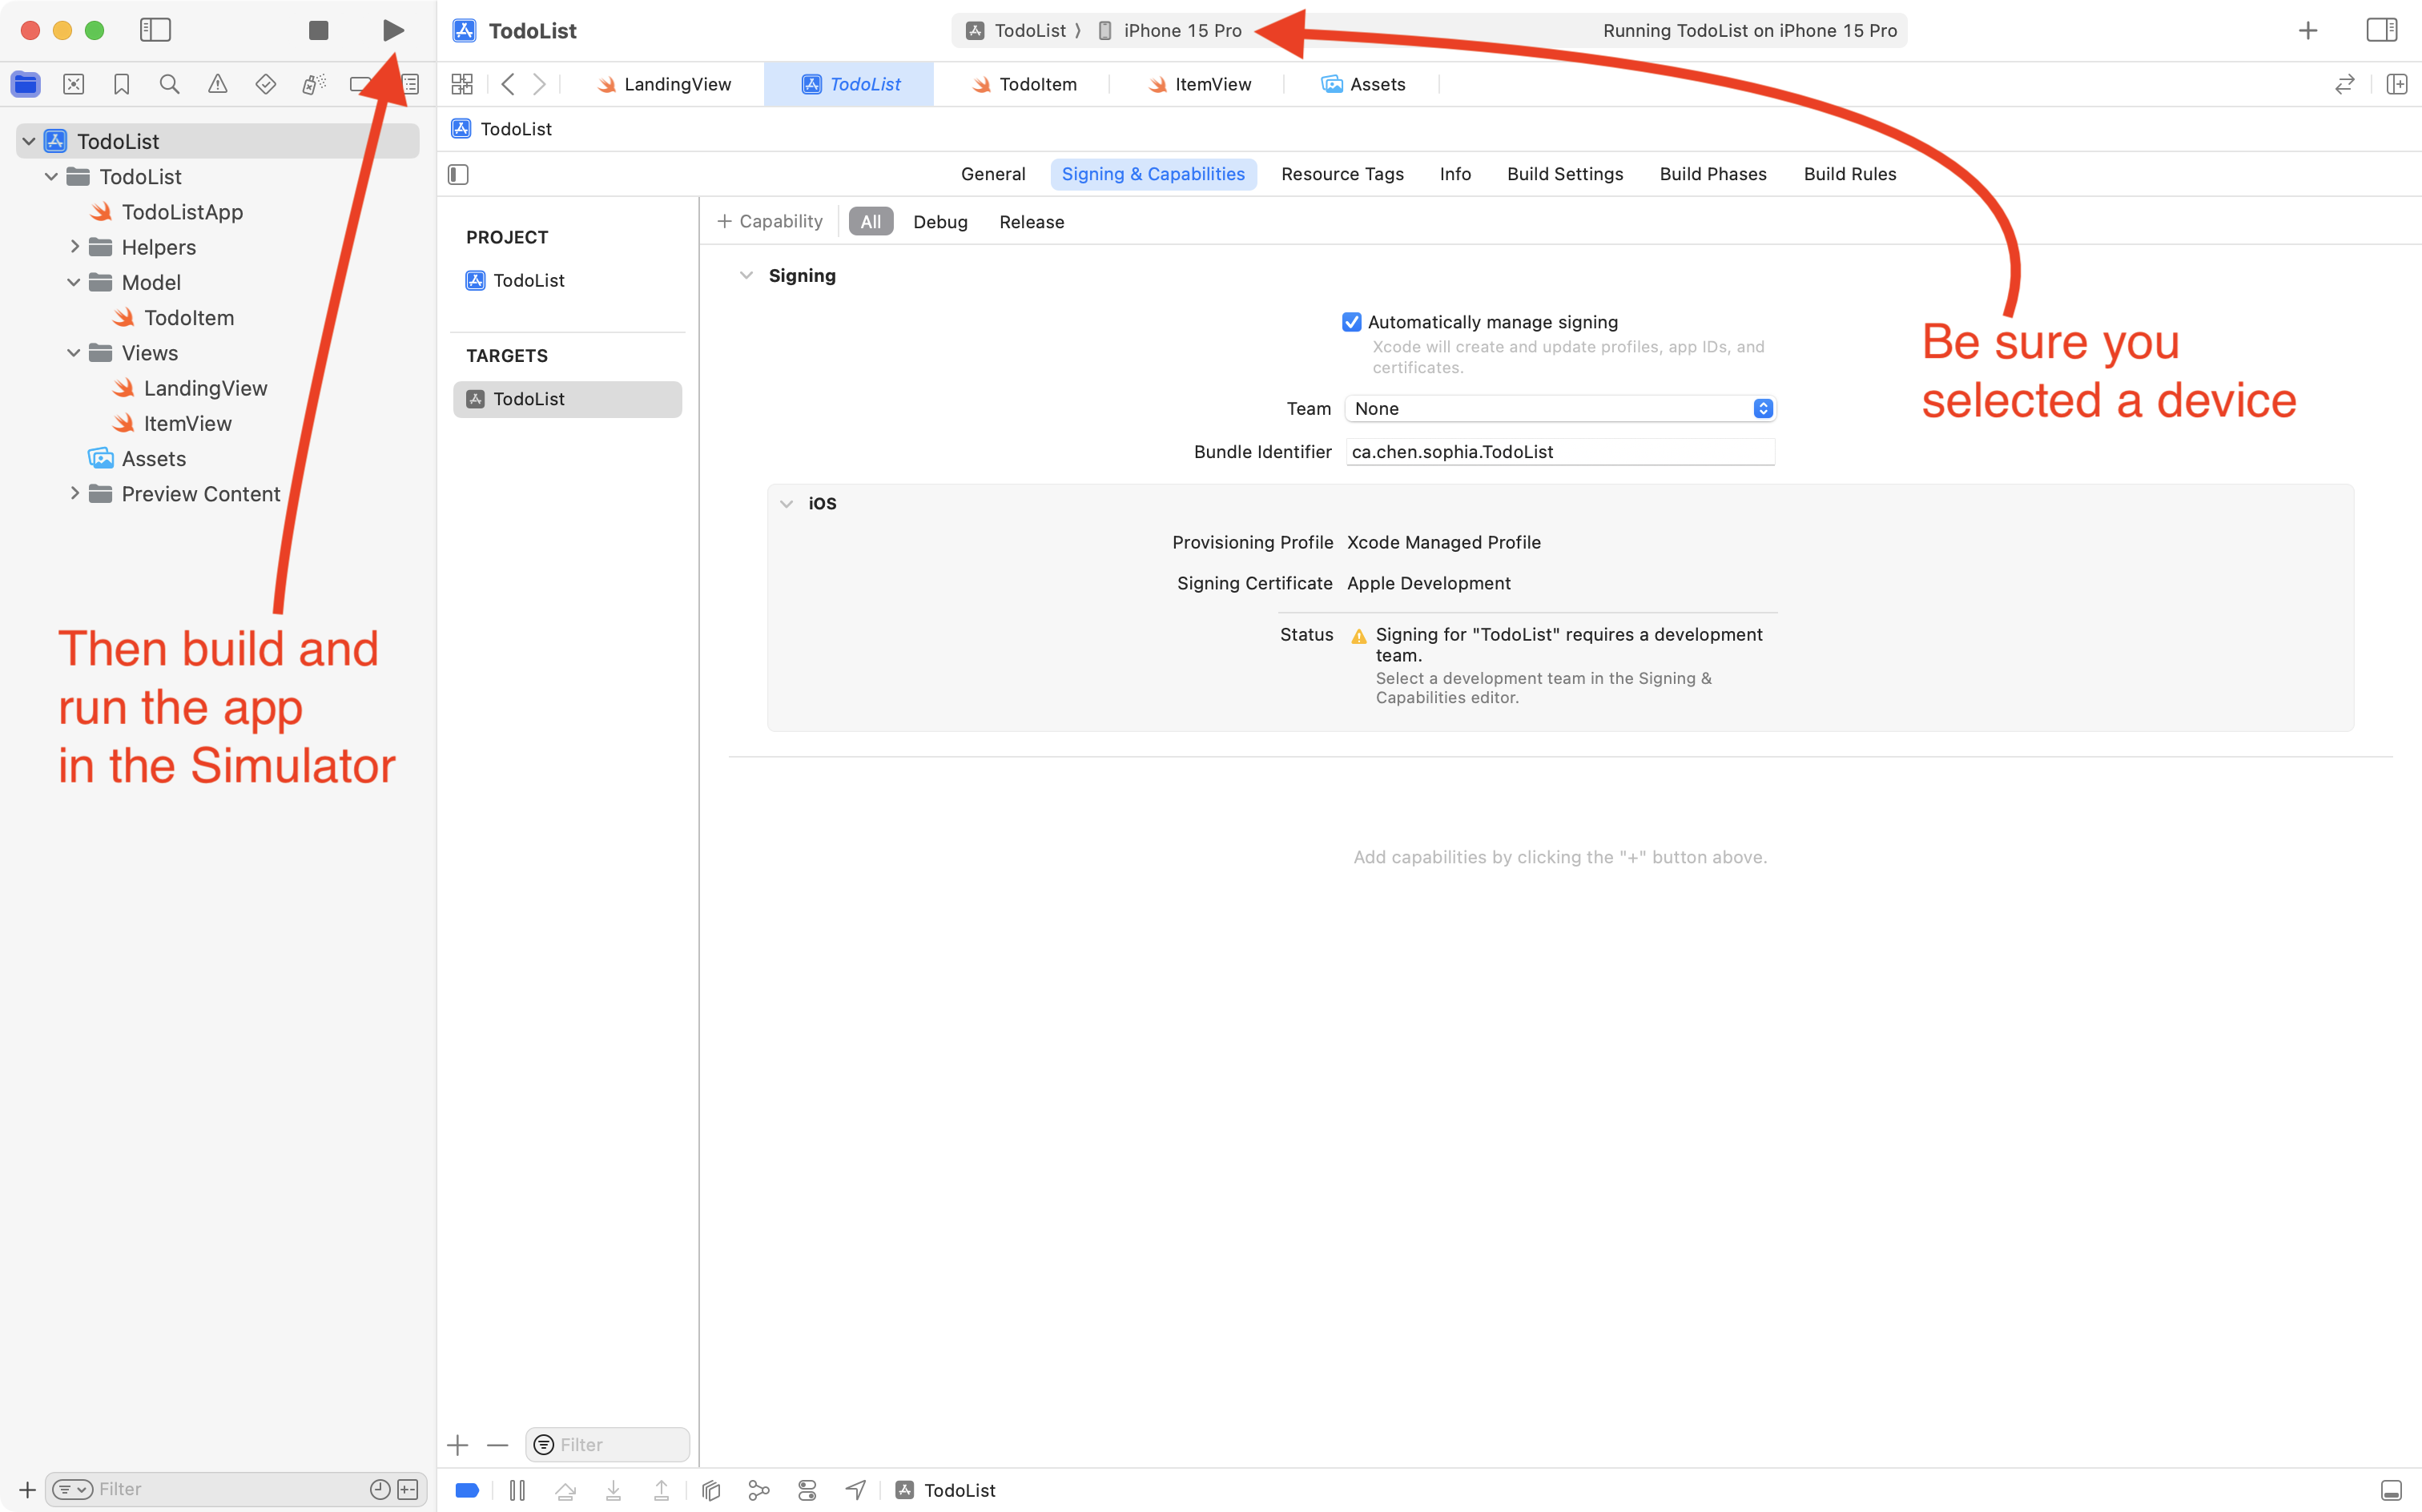Open the Team dropdown menu
The height and width of the screenshot is (1512, 2422).
[x=1560, y=408]
